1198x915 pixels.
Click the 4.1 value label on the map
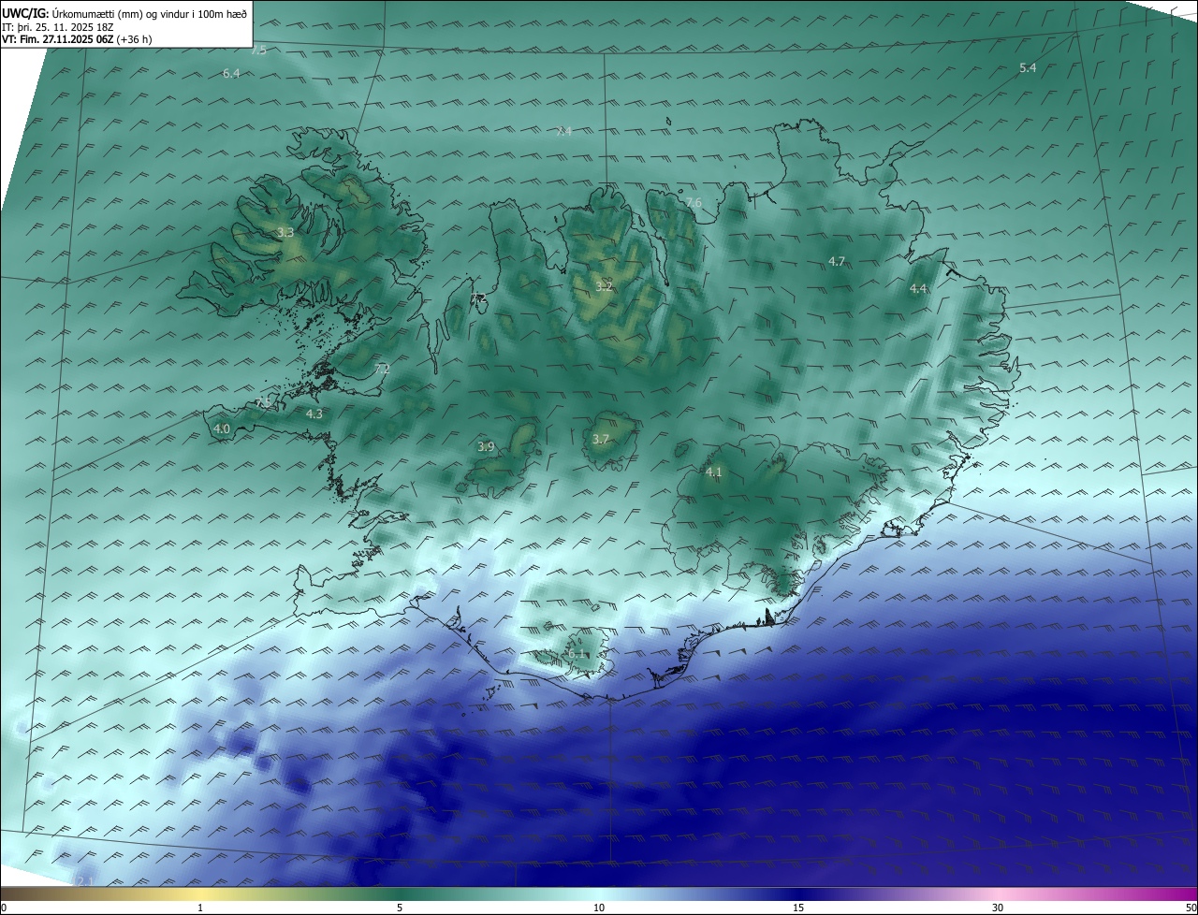pos(714,472)
